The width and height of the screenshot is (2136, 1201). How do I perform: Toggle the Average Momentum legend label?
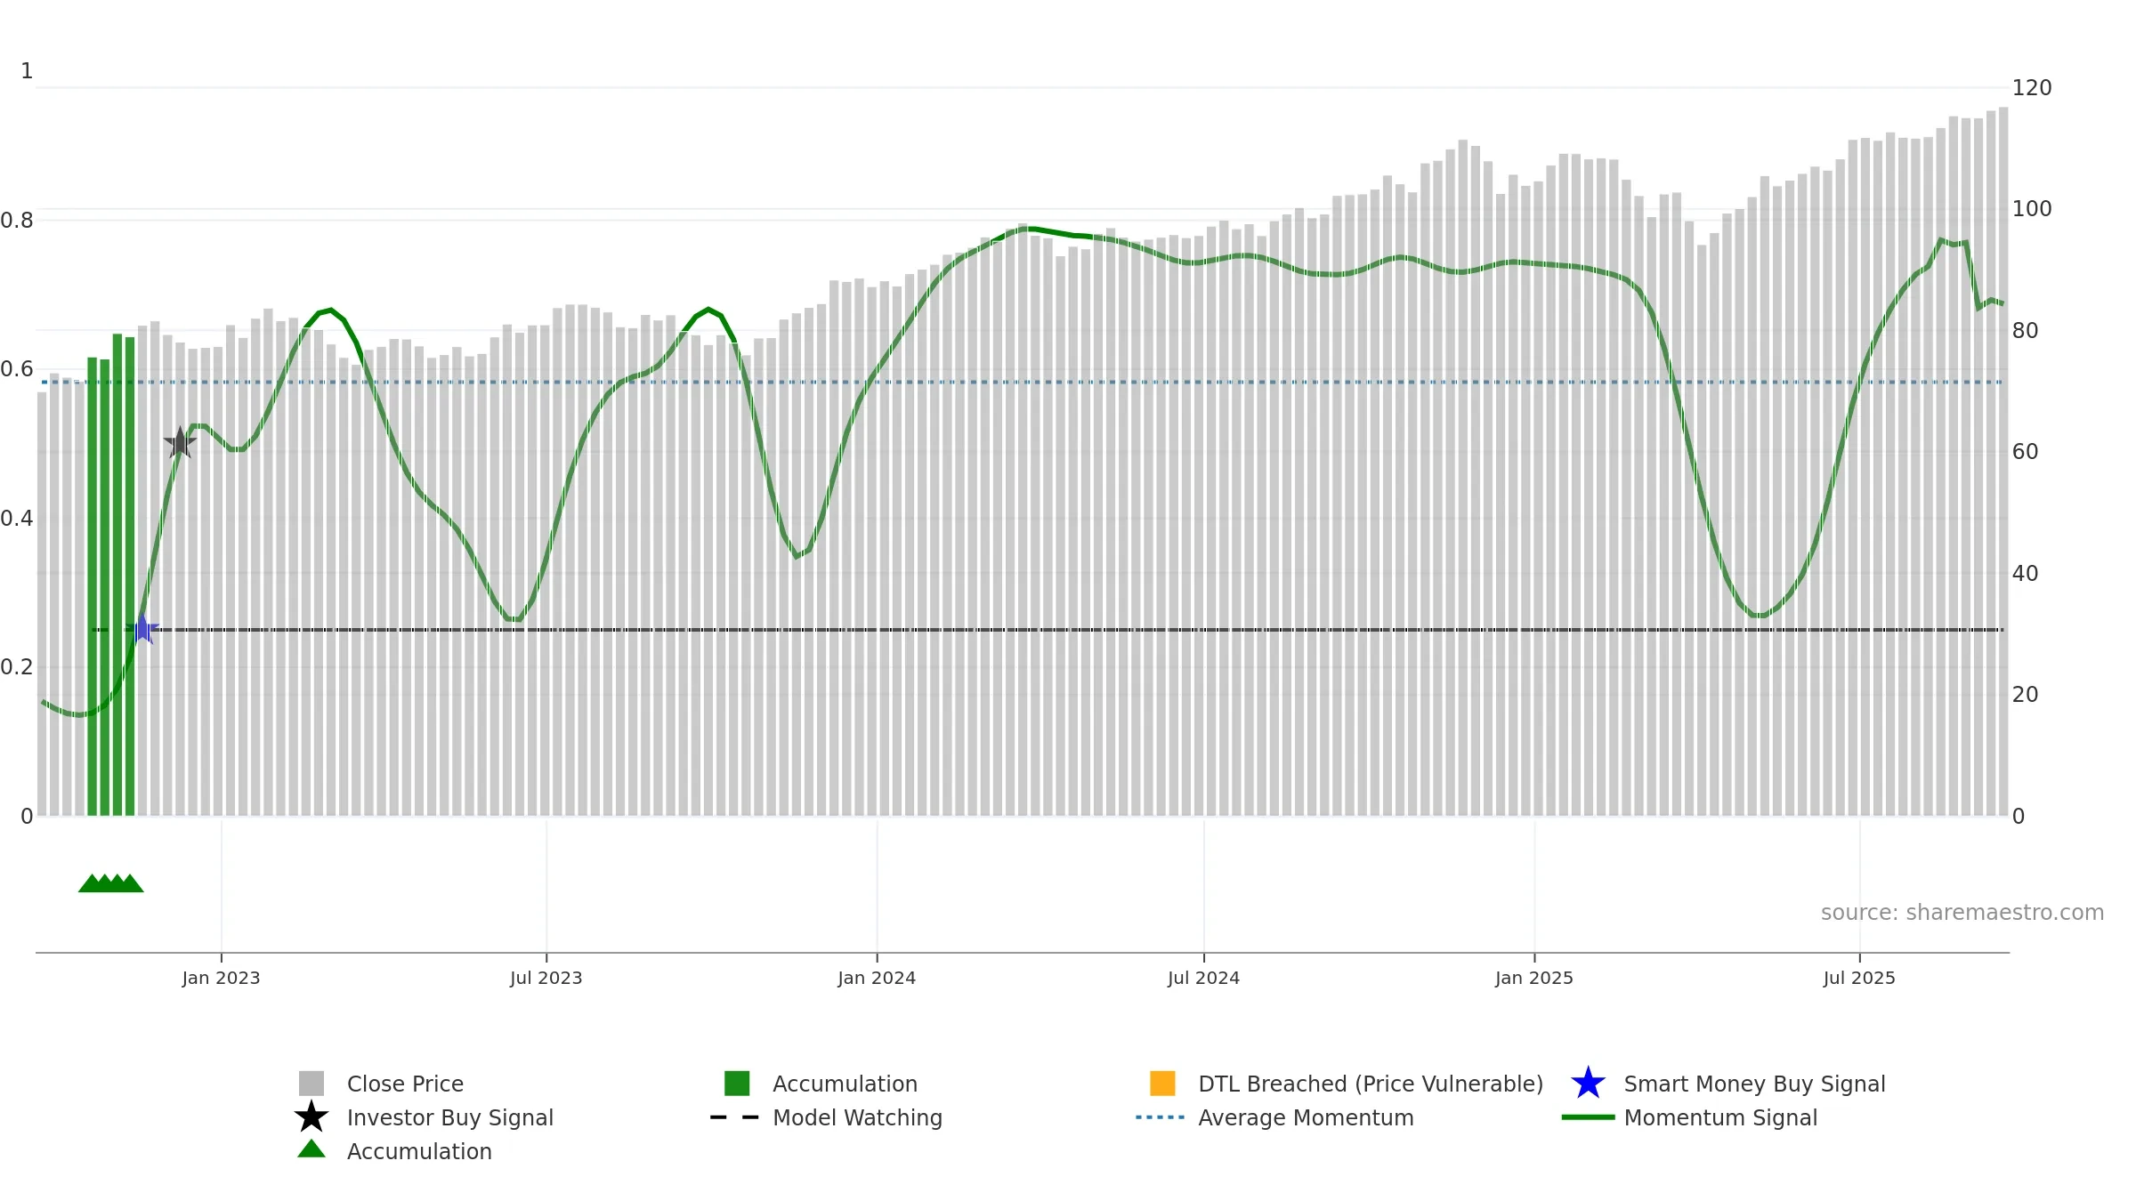click(1306, 1118)
